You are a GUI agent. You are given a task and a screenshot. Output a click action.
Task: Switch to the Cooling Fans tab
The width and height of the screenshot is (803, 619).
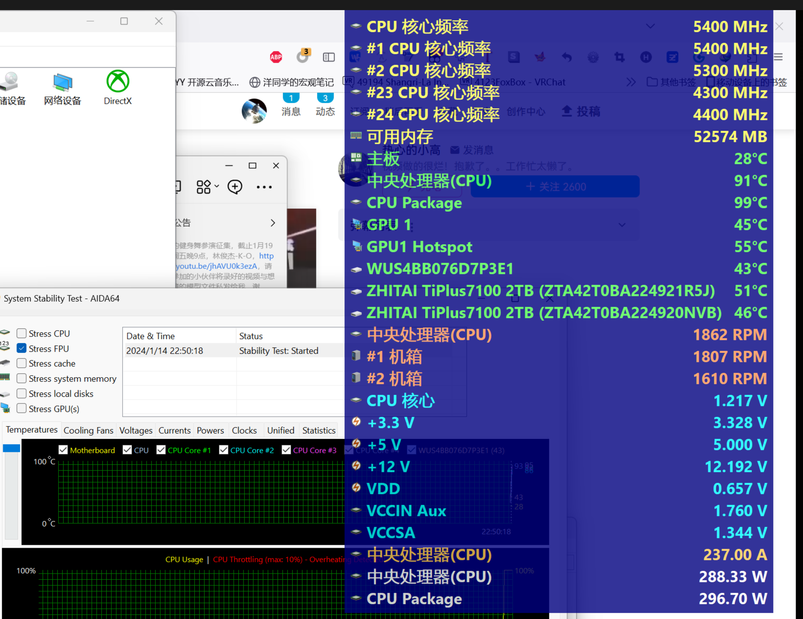tap(88, 430)
